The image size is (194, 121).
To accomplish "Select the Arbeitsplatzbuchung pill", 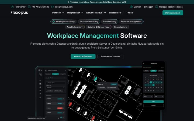I will [64, 22].
